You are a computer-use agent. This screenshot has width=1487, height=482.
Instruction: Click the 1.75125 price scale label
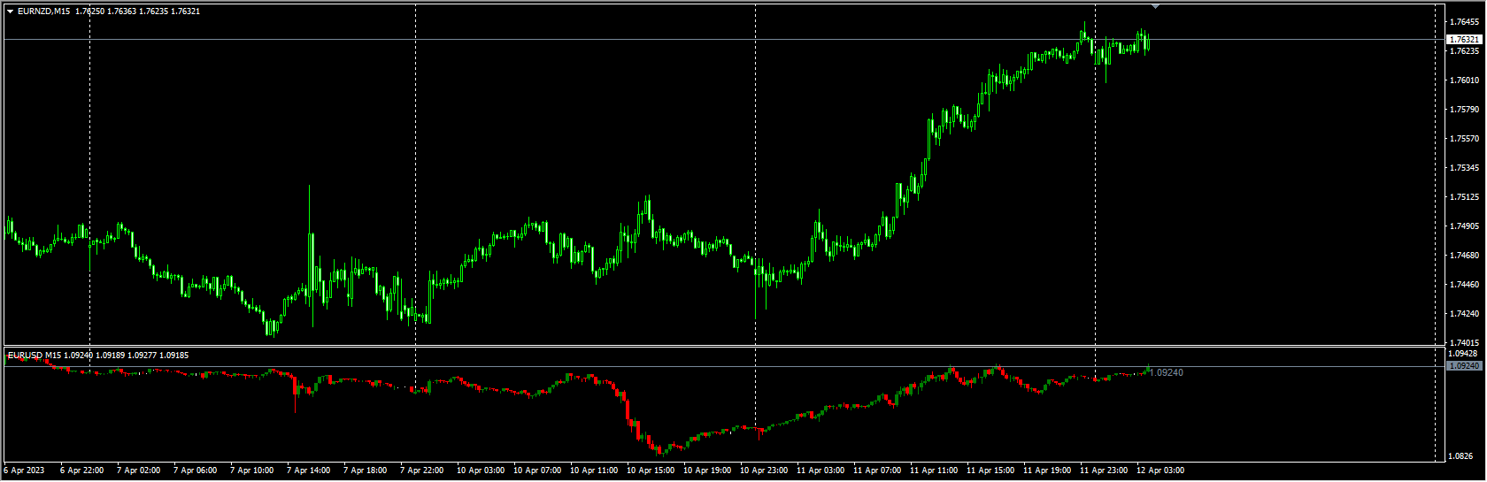pyautogui.click(x=1465, y=196)
